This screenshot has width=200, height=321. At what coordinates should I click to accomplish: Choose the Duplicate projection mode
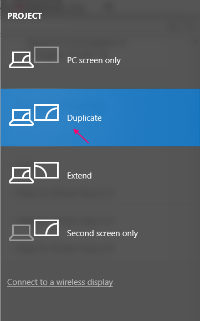[100, 118]
